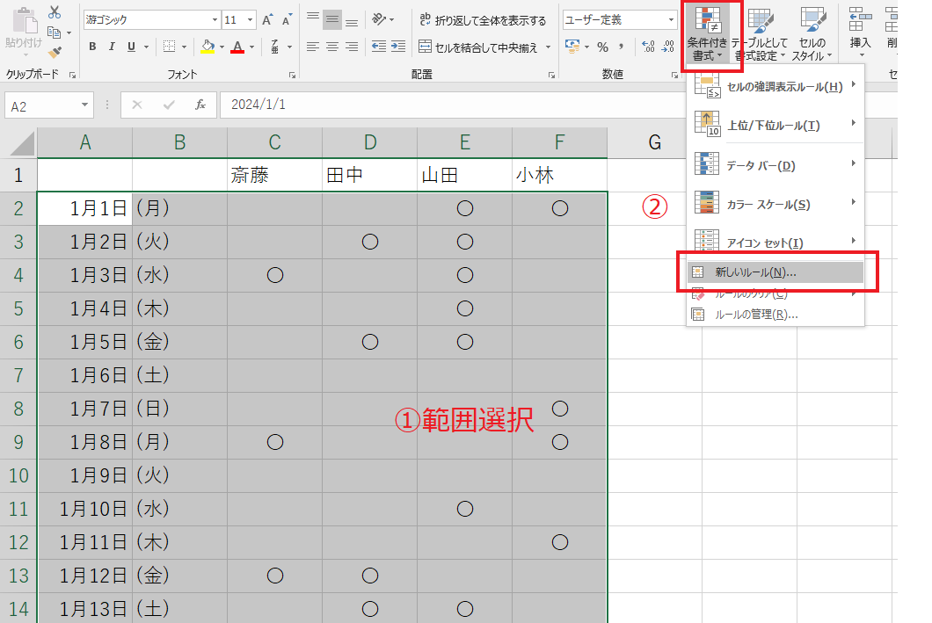
Task: Toggle underline formatting
Action: pos(130,46)
